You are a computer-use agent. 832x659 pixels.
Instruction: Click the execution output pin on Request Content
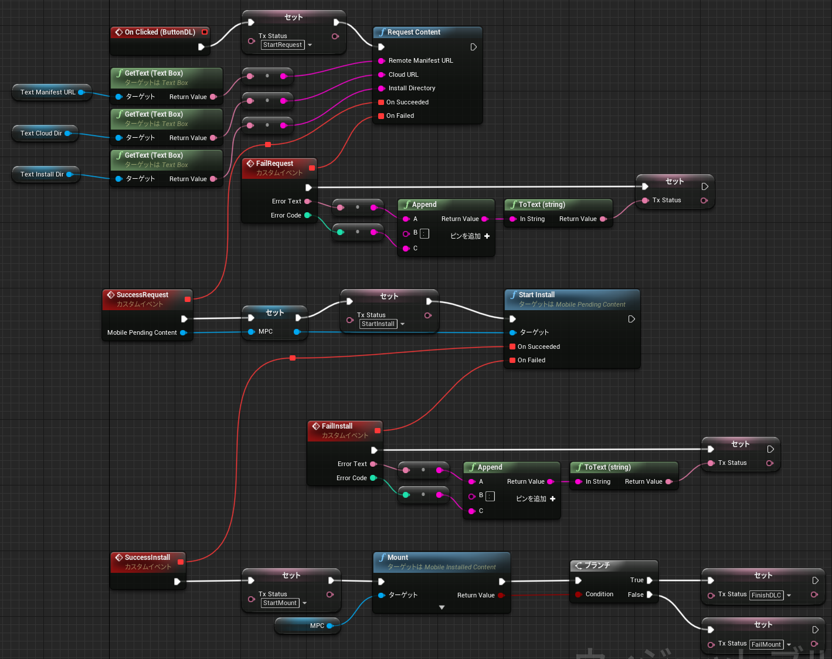click(x=473, y=47)
